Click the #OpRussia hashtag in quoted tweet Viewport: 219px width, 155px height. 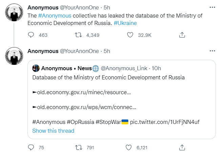point(81,122)
